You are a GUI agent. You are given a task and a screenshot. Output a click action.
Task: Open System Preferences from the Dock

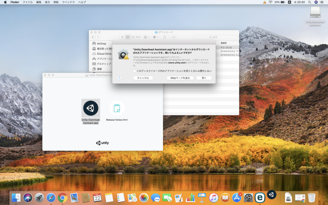[x=248, y=198]
